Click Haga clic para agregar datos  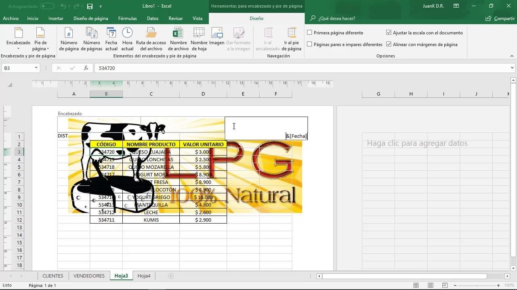[417, 143]
